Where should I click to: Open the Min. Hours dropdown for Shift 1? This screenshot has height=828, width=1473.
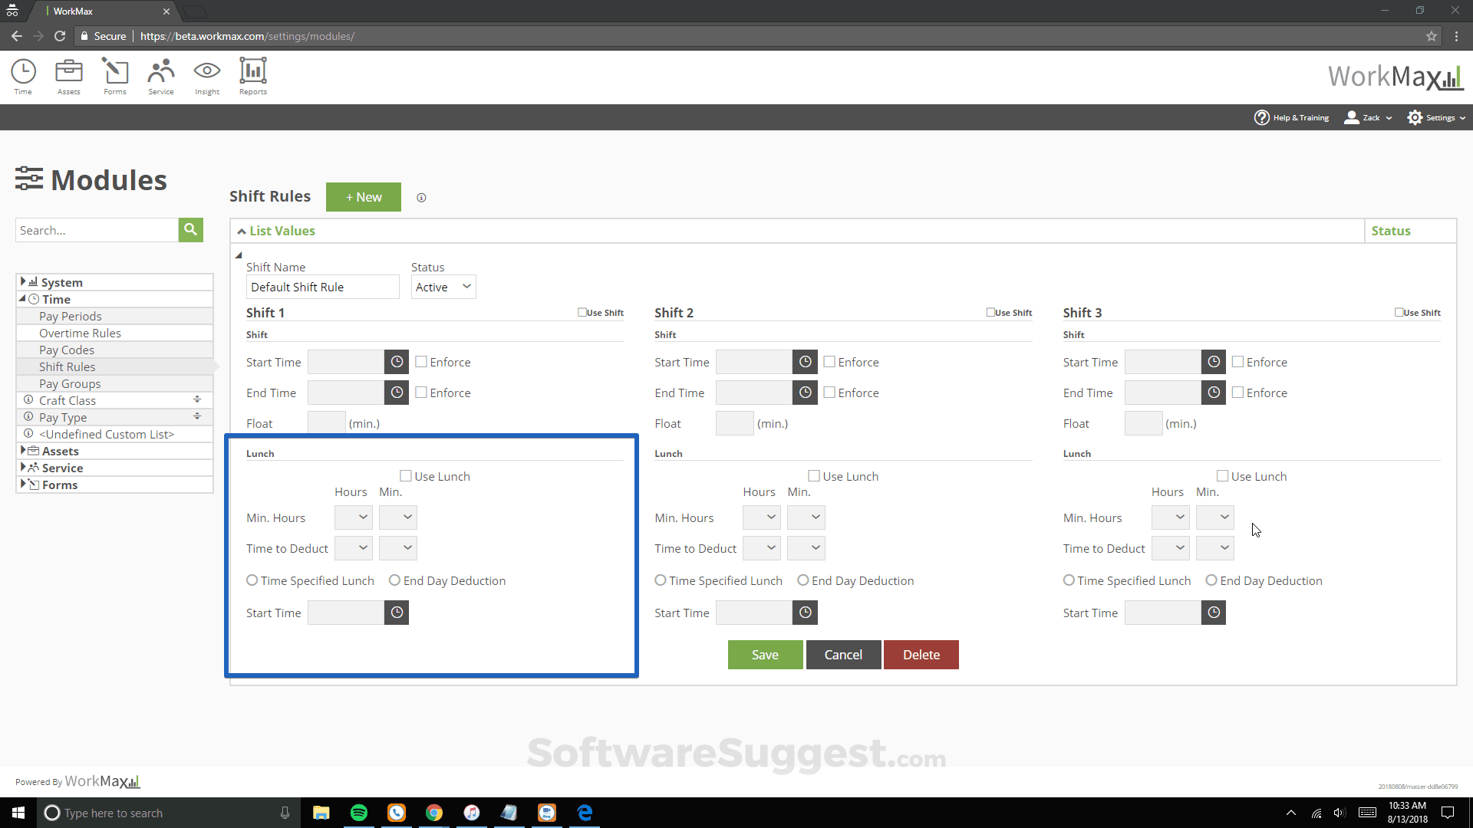coord(353,517)
